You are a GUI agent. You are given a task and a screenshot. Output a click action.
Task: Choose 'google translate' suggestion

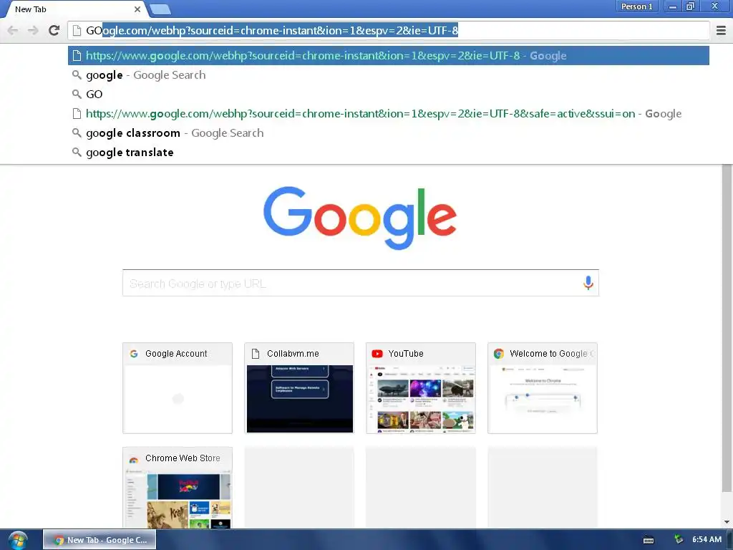click(x=389, y=153)
